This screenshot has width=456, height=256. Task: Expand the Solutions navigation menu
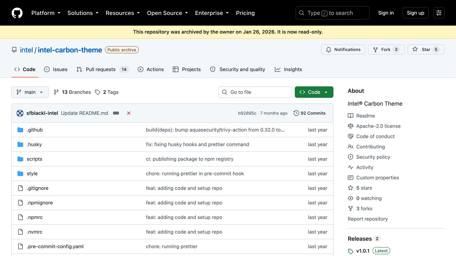[x=83, y=13]
